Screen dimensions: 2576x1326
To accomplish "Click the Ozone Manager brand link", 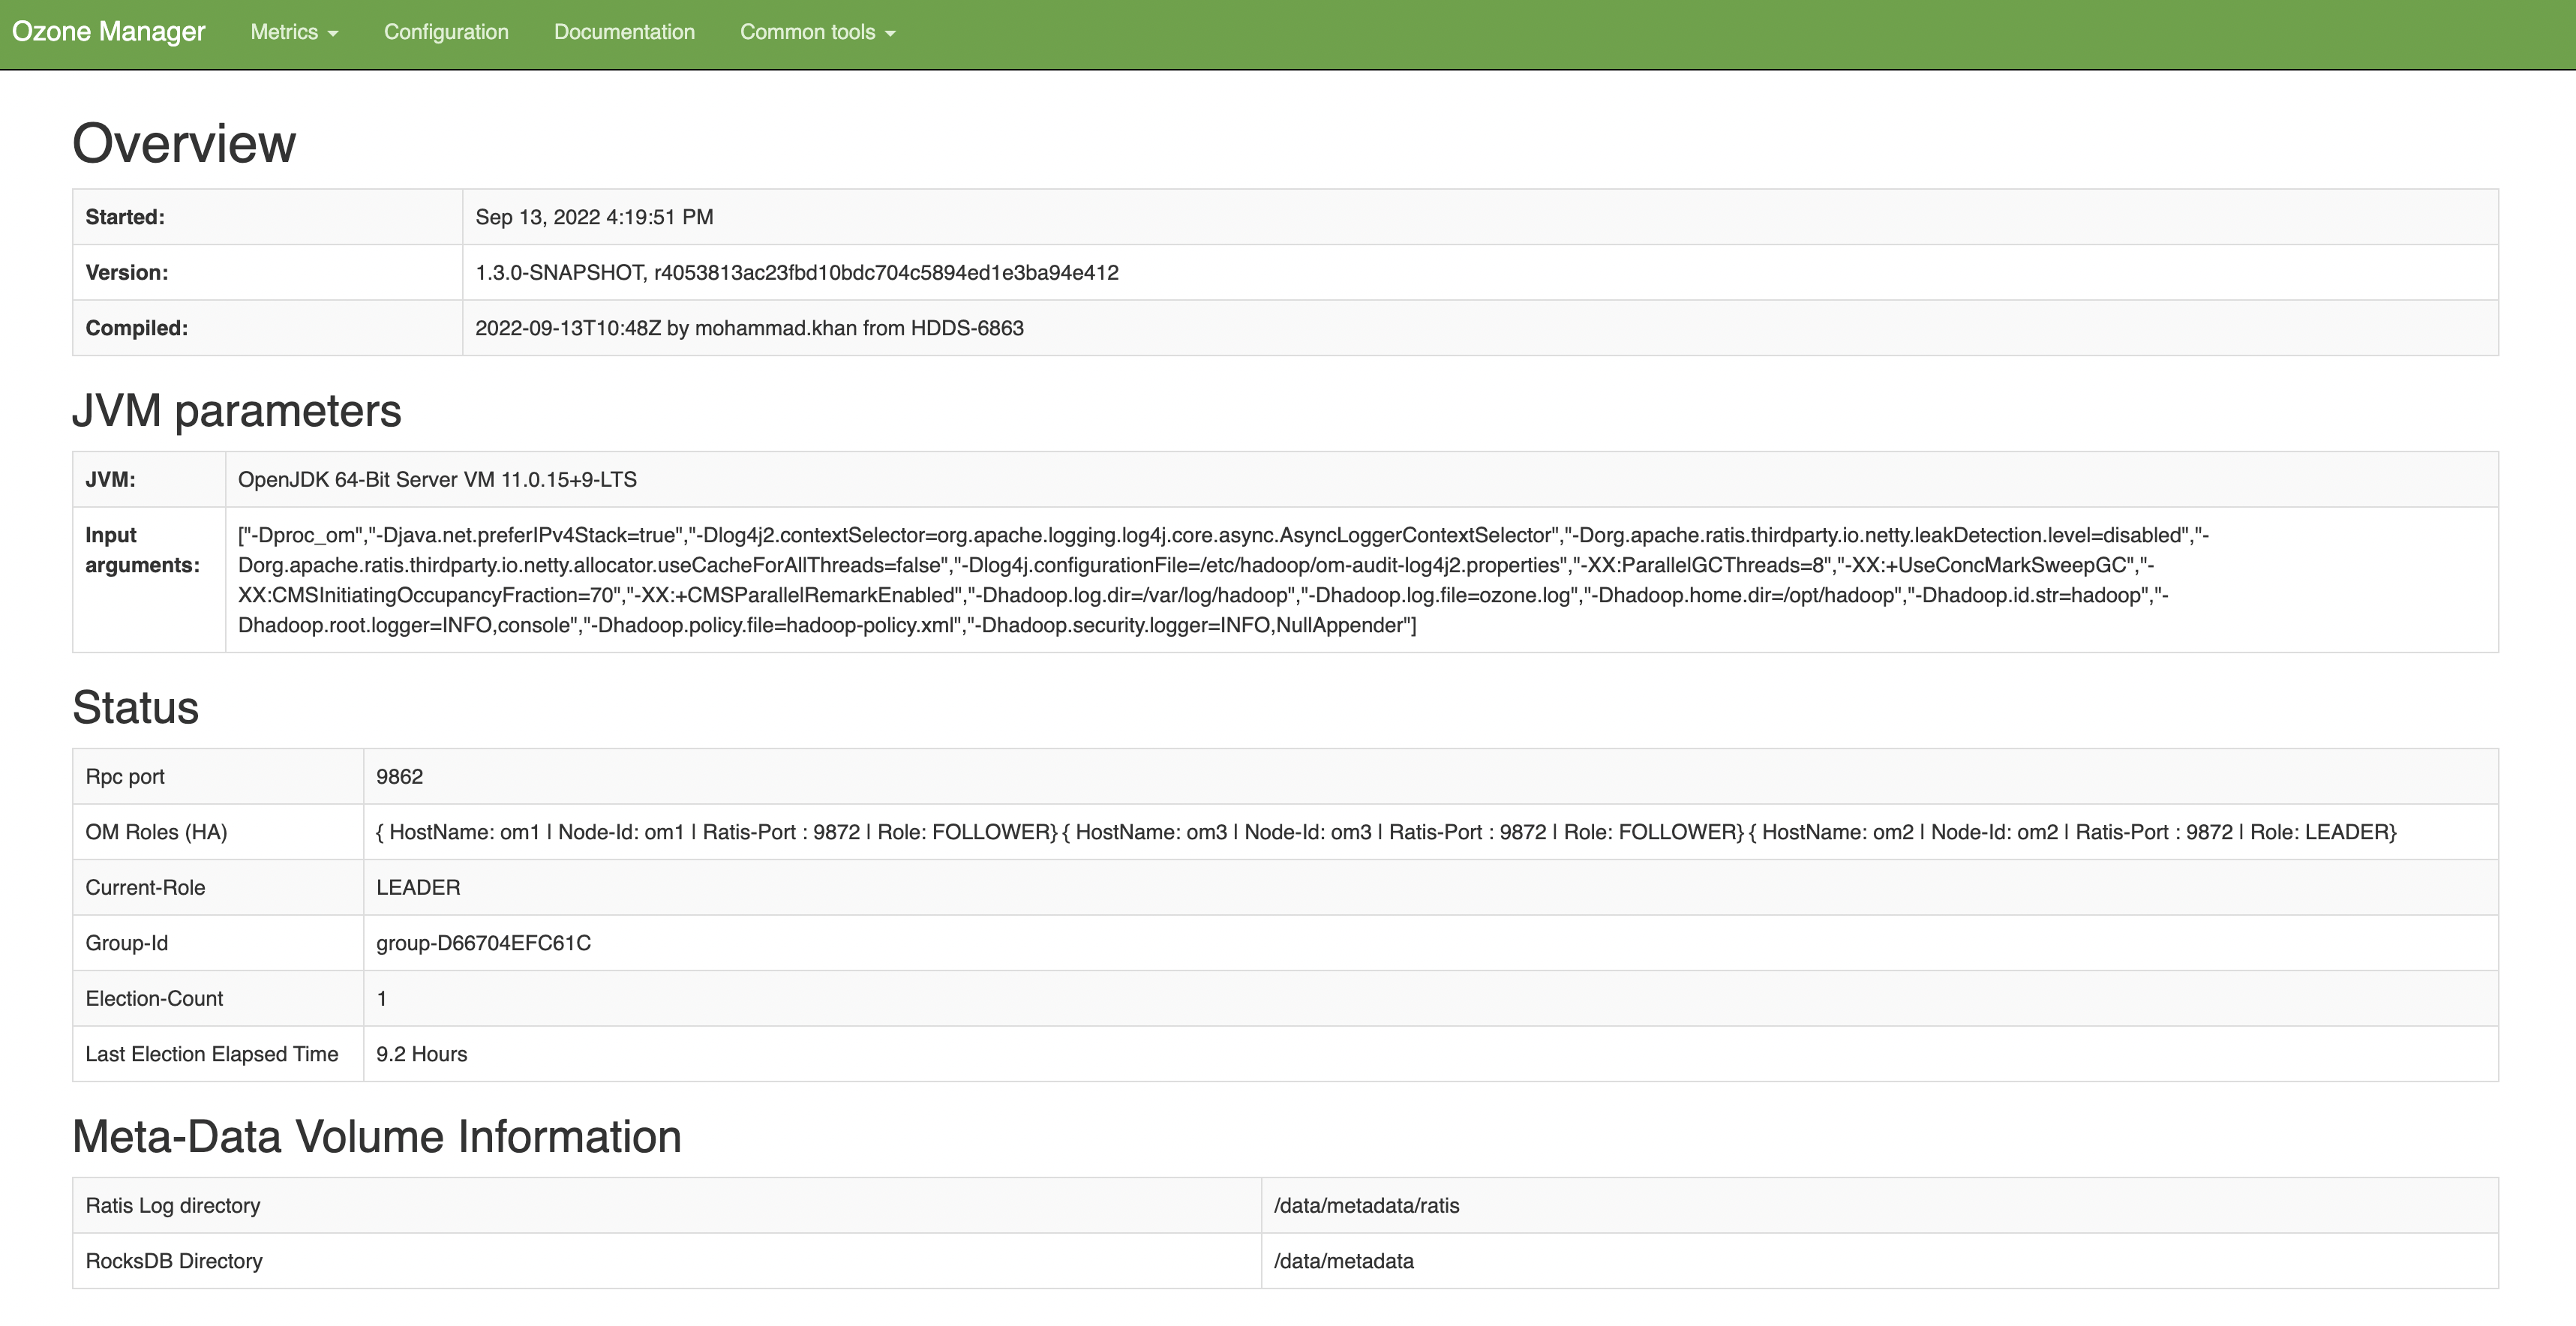I will (x=108, y=32).
